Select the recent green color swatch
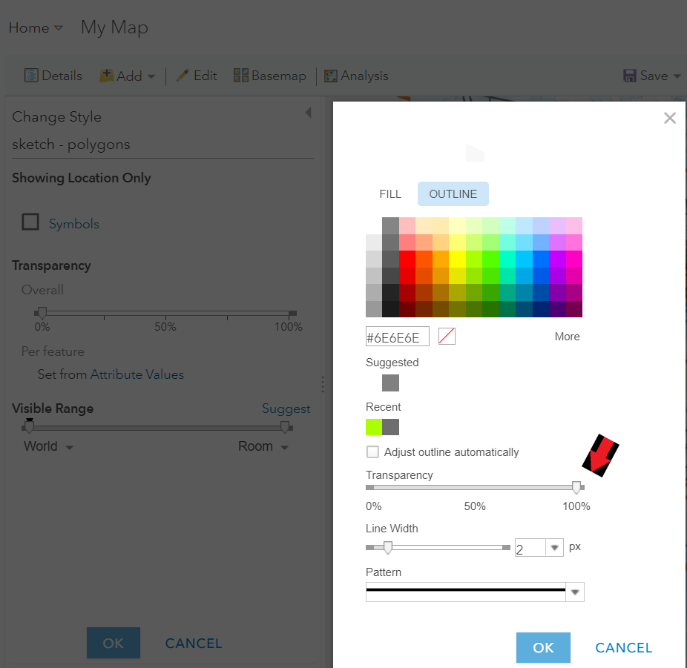The height and width of the screenshot is (668, 687). pyautogui.click(x=372, y=427)
